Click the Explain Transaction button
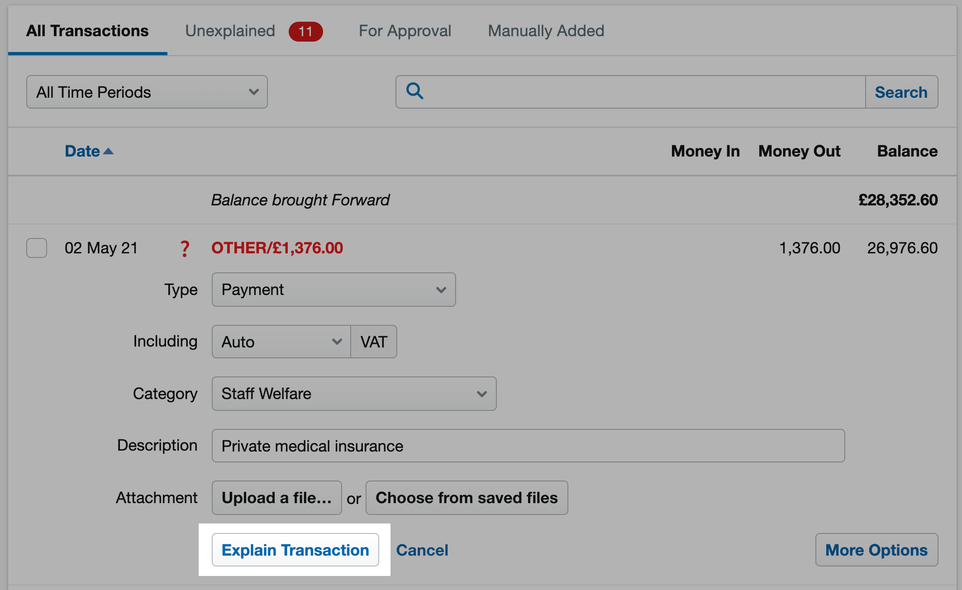Viewport: 962px width, 590px height. pos(295,550)
